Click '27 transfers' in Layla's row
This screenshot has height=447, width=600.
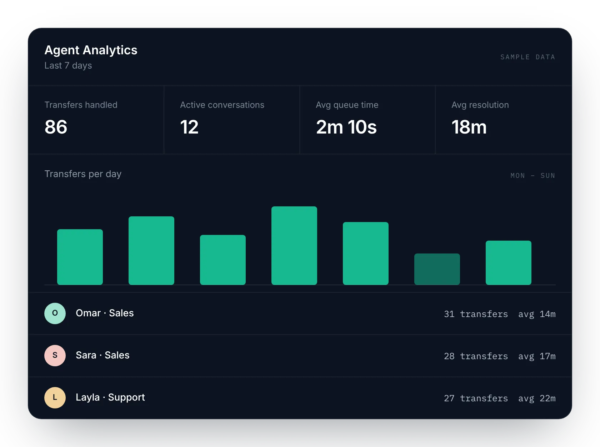[x=476, y=398]
